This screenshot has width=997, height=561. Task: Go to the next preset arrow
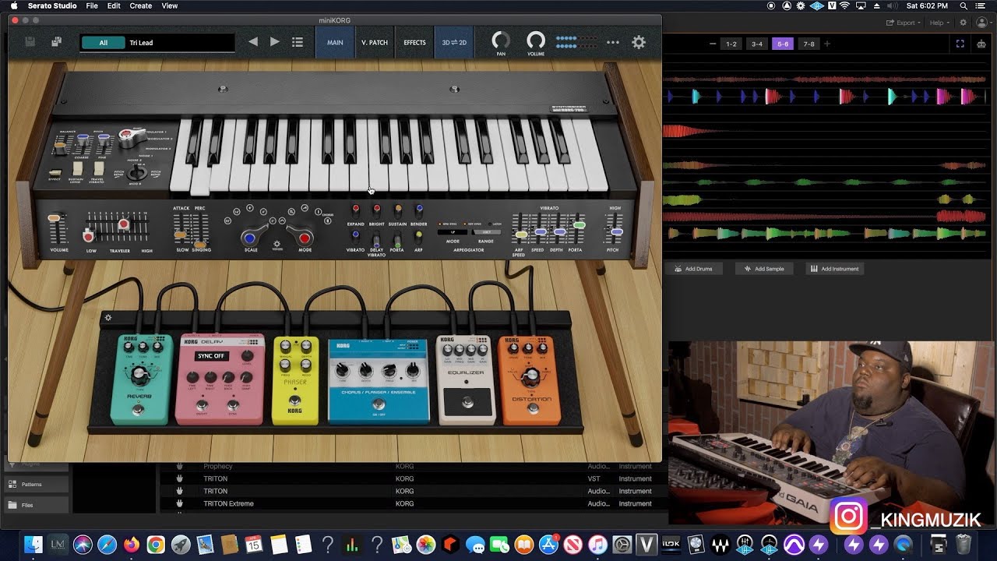274,42
